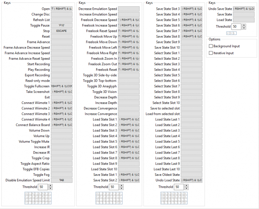
Task: Rebind the Freelook Decrease Speed hotkey
Action: coord(129,20)
